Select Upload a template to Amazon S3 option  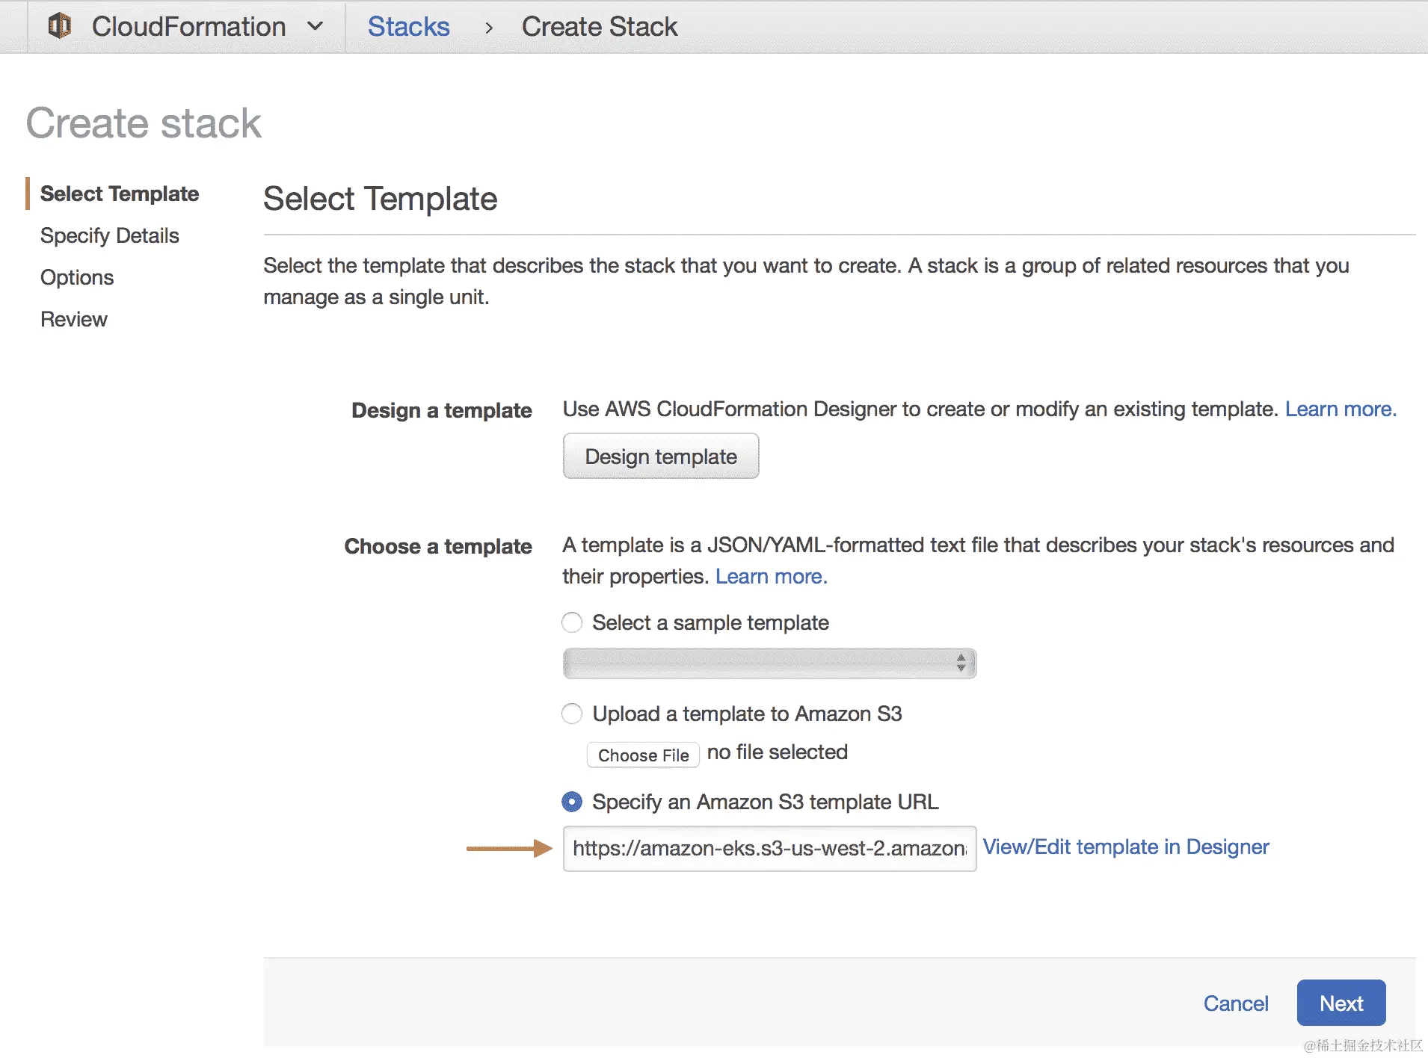point(572,714)
